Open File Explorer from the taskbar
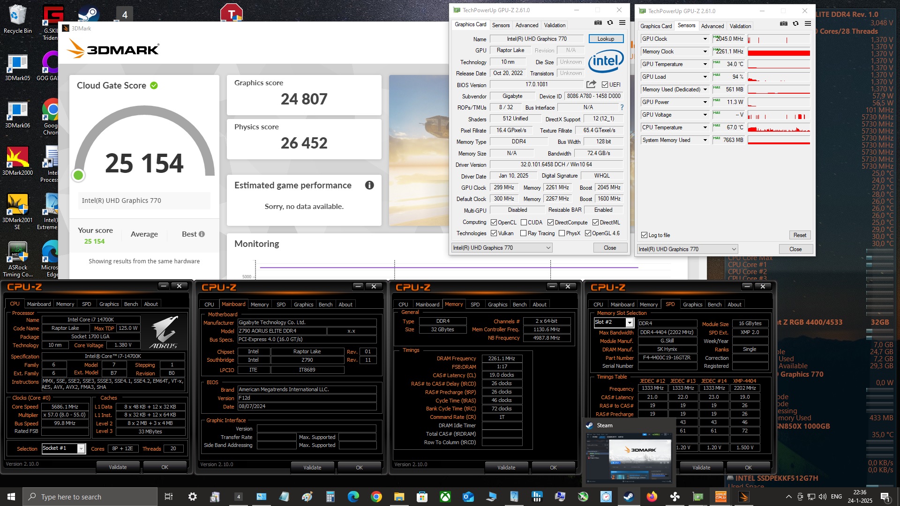Viewport: 900px width, 506px height. [399, 497]
